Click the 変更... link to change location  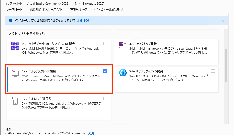92,133
